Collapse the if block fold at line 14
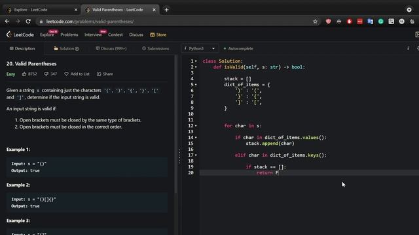This screenshot has height=235, width=419. (196, 138)
